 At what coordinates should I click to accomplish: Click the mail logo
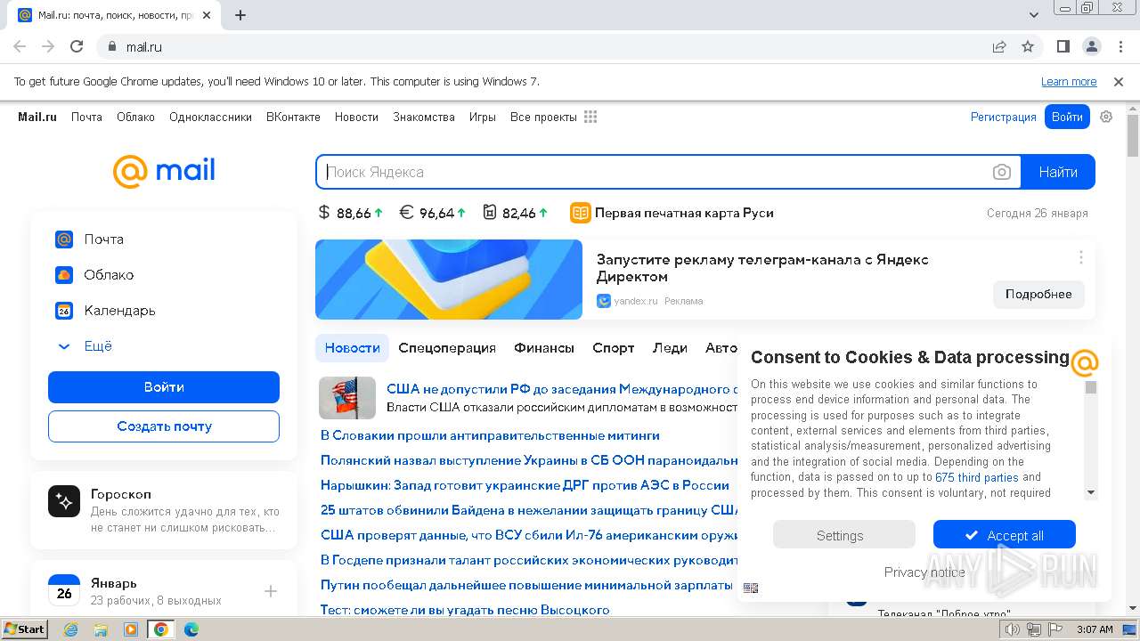point(164,171)
